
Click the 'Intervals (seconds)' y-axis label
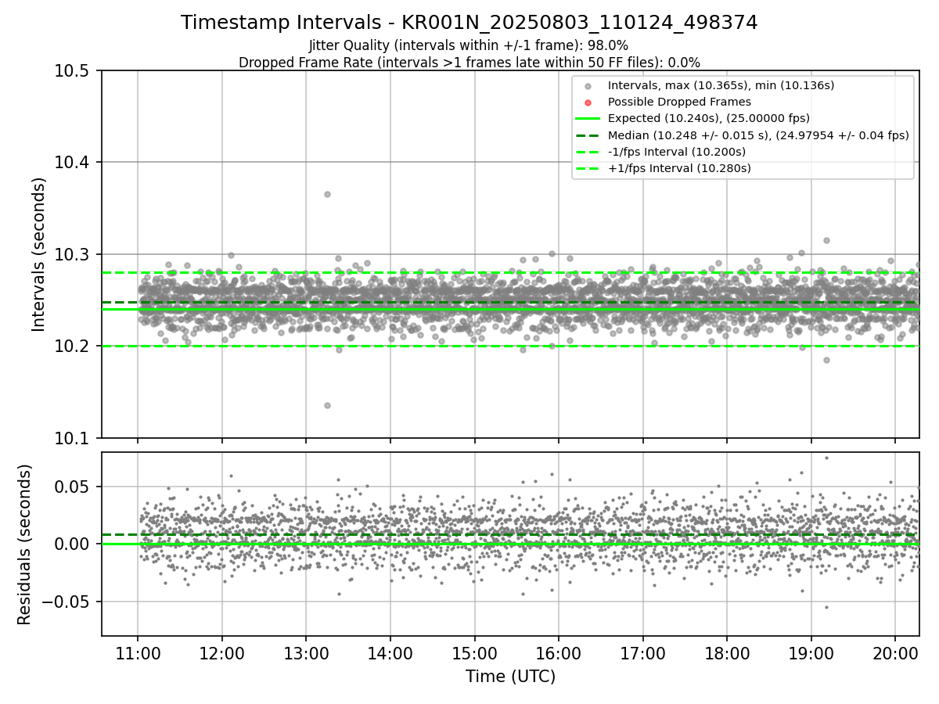(39, 254)
